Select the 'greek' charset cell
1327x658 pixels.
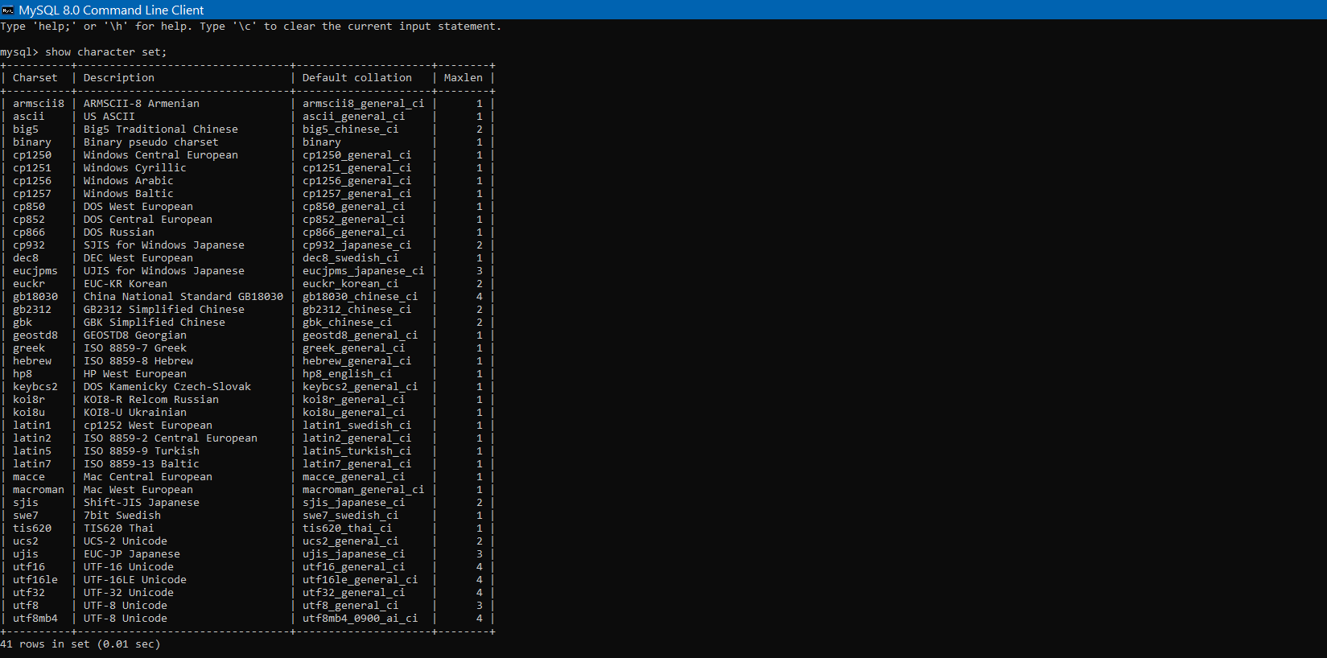pos(29,348)
